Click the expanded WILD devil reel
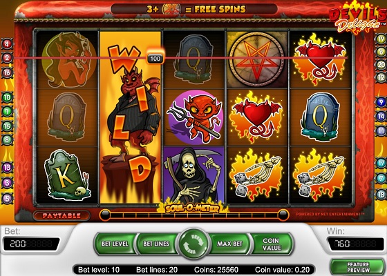The width and height of the screenshot is (387, 276). point(131,117)
